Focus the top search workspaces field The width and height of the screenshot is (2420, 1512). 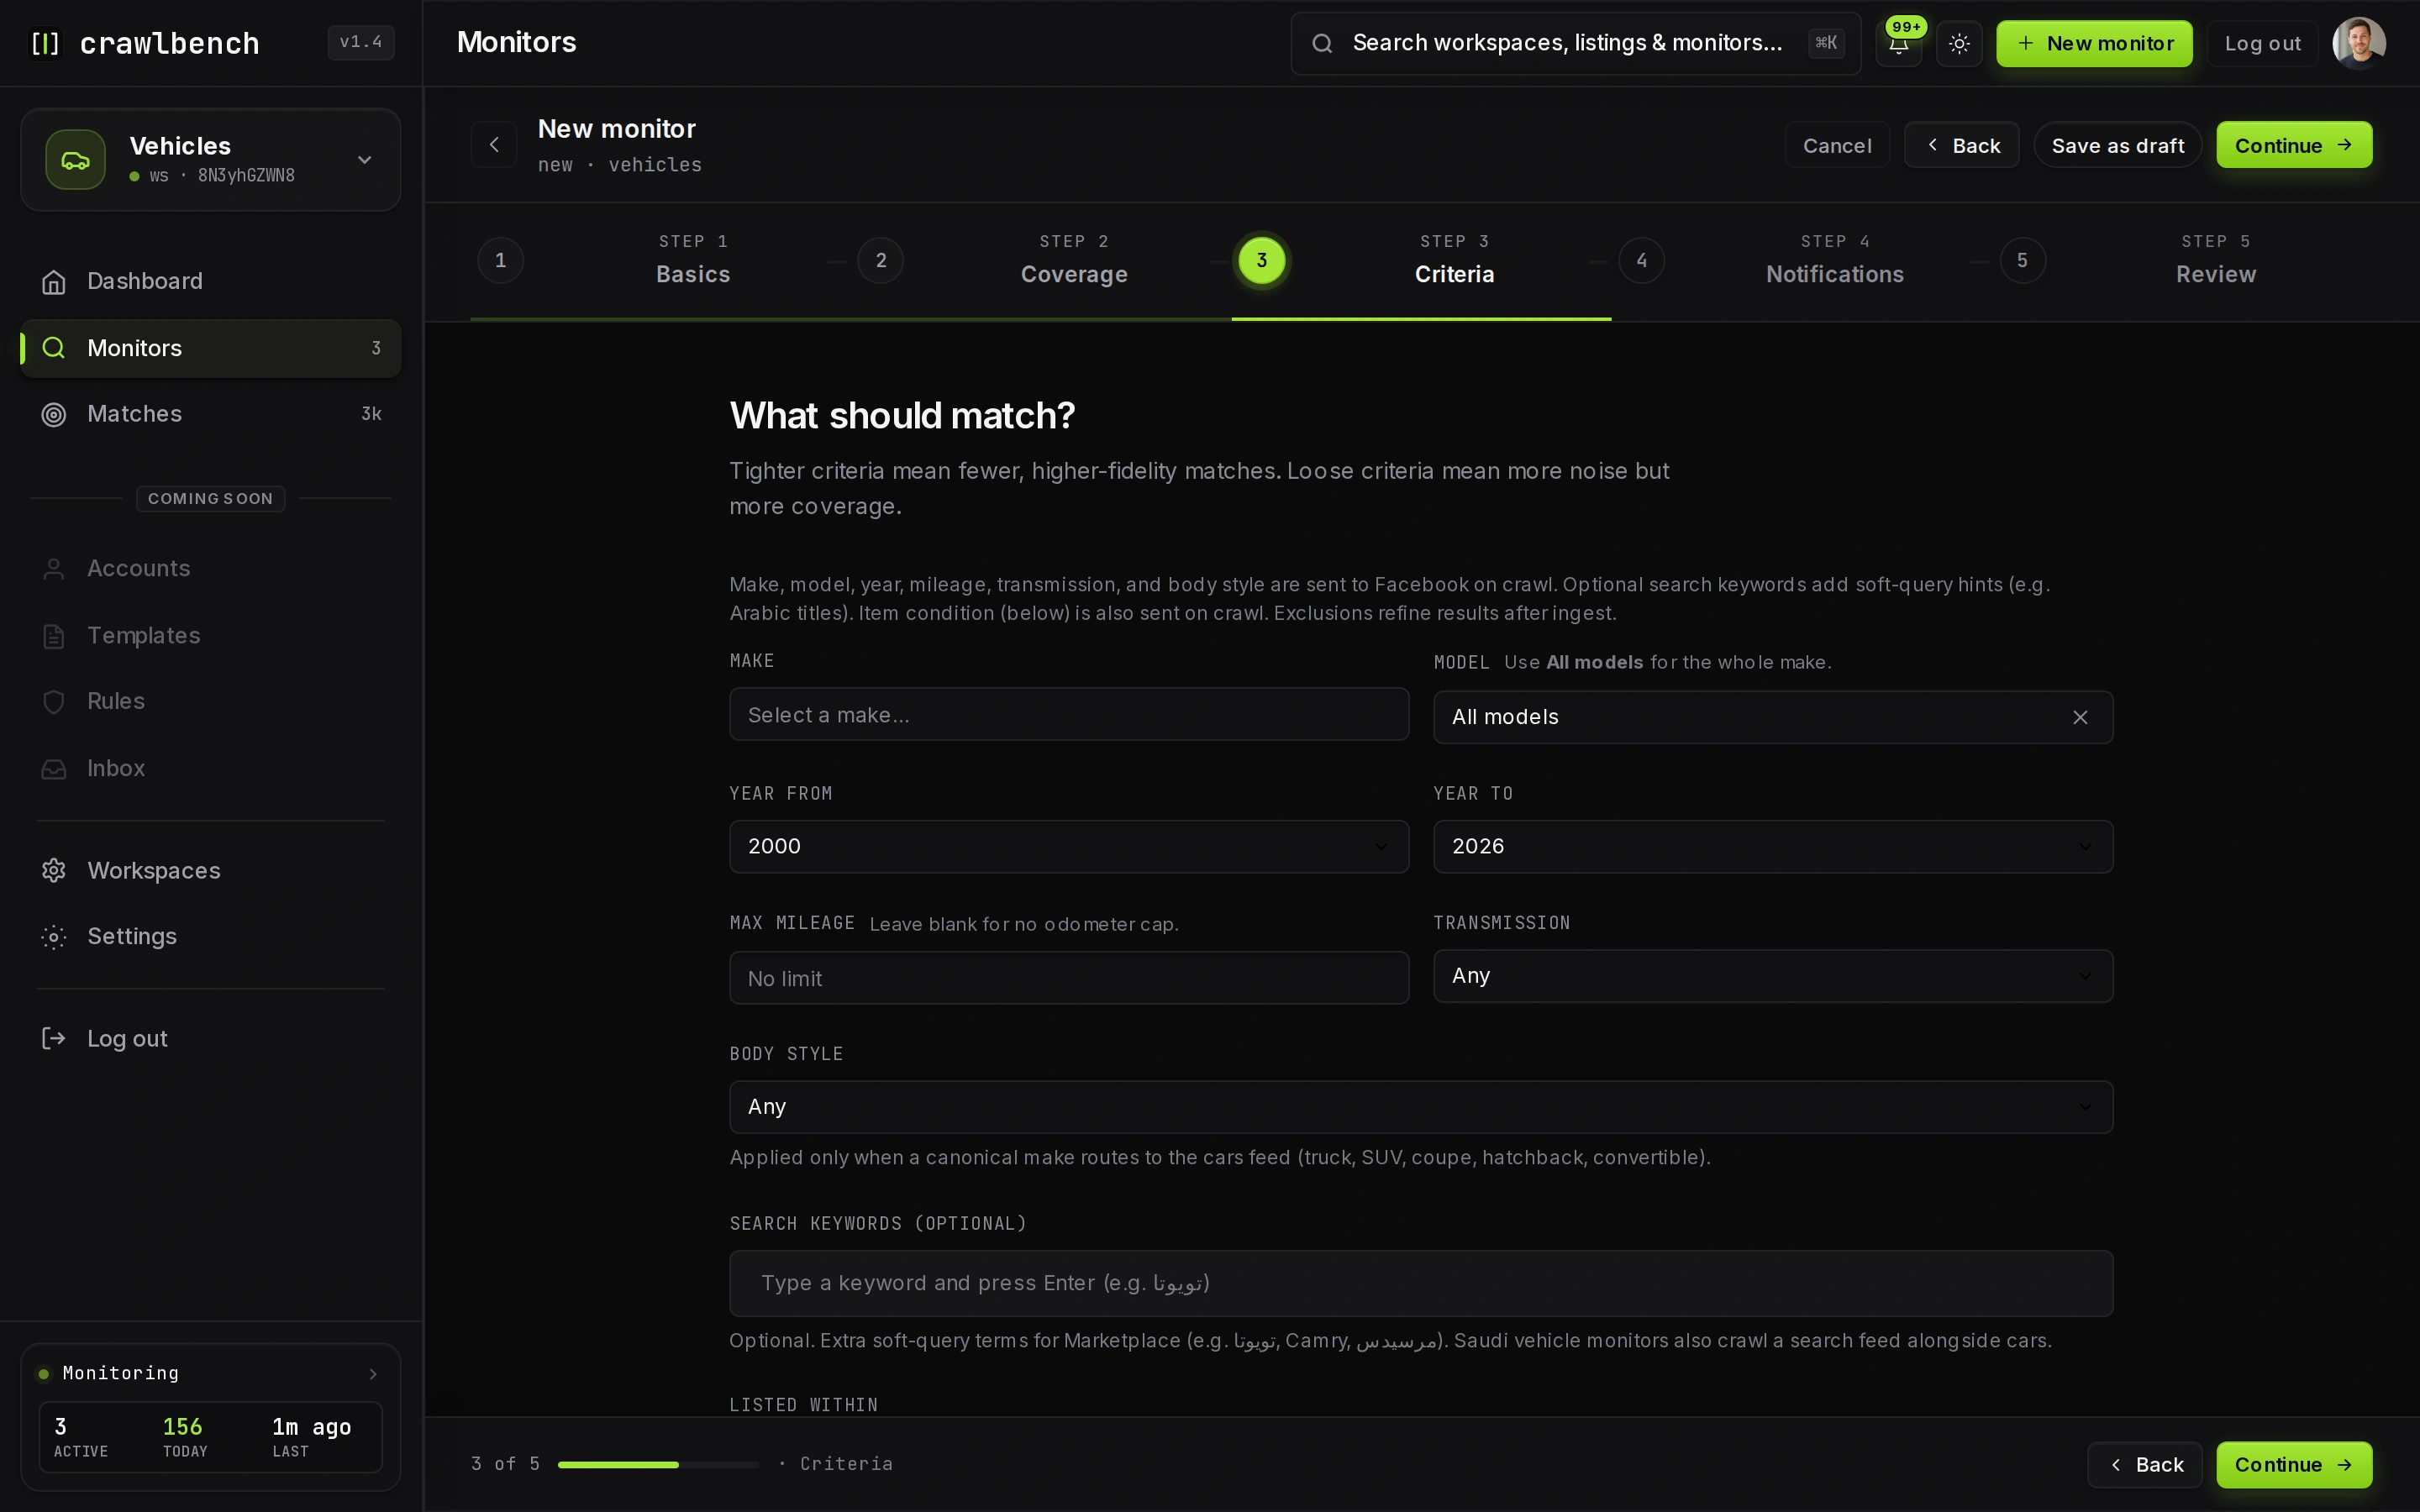click(x=1575, y=43)
